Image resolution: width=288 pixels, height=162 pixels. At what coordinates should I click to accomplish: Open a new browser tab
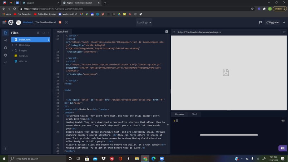coord(105,3)
